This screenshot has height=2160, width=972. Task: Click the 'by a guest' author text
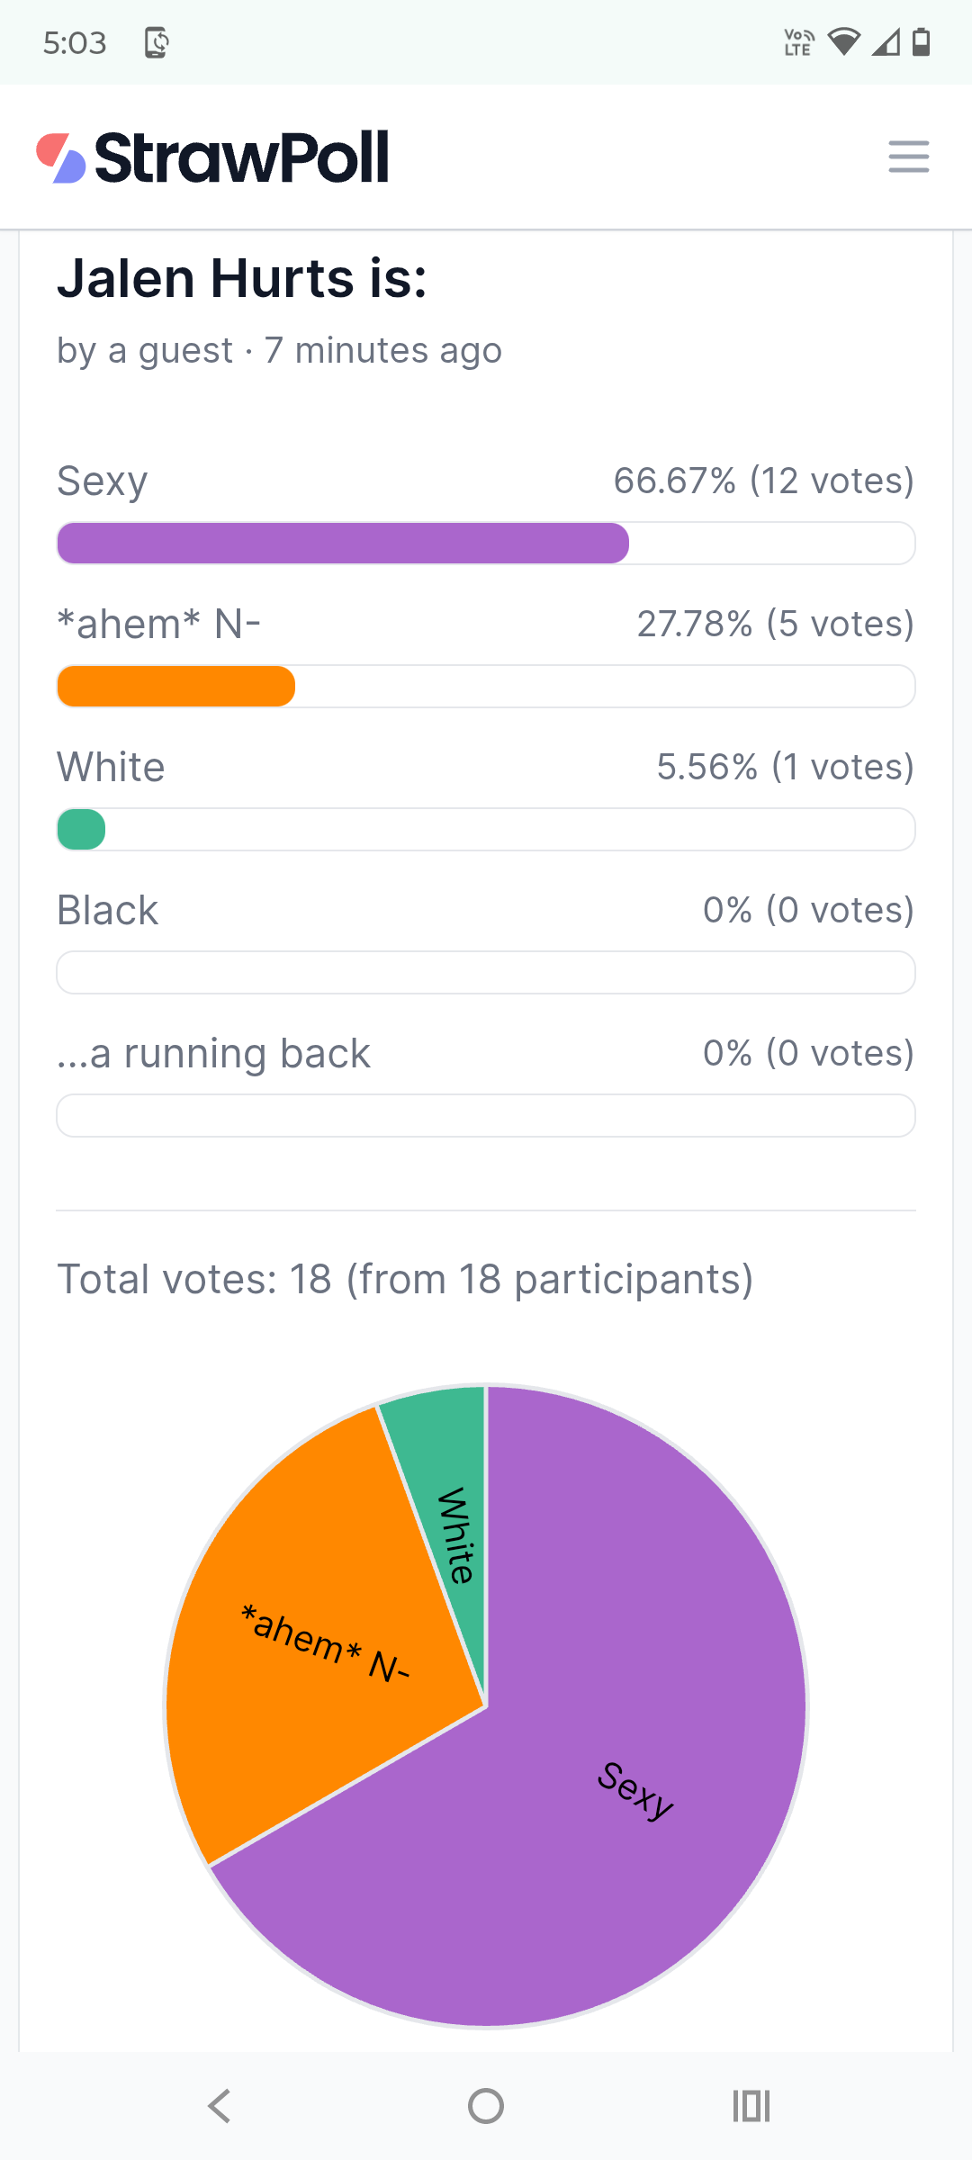(x=145, y=350)
